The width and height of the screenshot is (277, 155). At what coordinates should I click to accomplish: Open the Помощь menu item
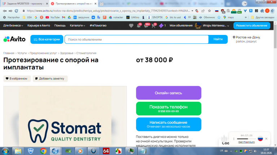tap(60, 26)
